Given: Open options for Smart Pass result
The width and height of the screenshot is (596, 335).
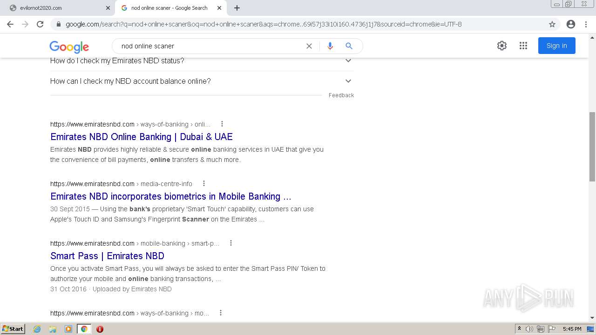Looking at the screenshot, I should click(x=231, y=243).
